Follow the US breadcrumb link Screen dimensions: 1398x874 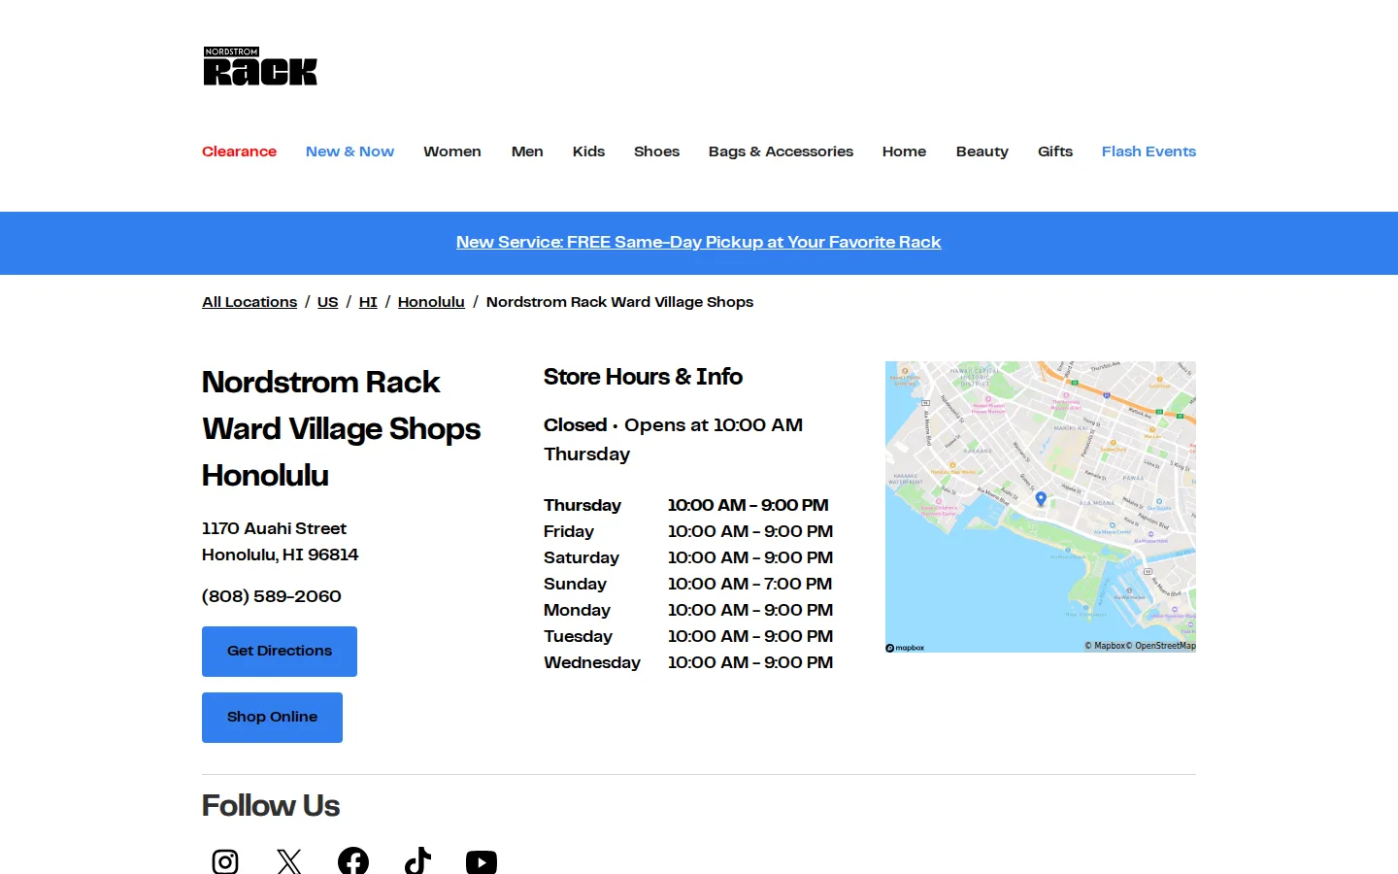click(x=328, y=302)
